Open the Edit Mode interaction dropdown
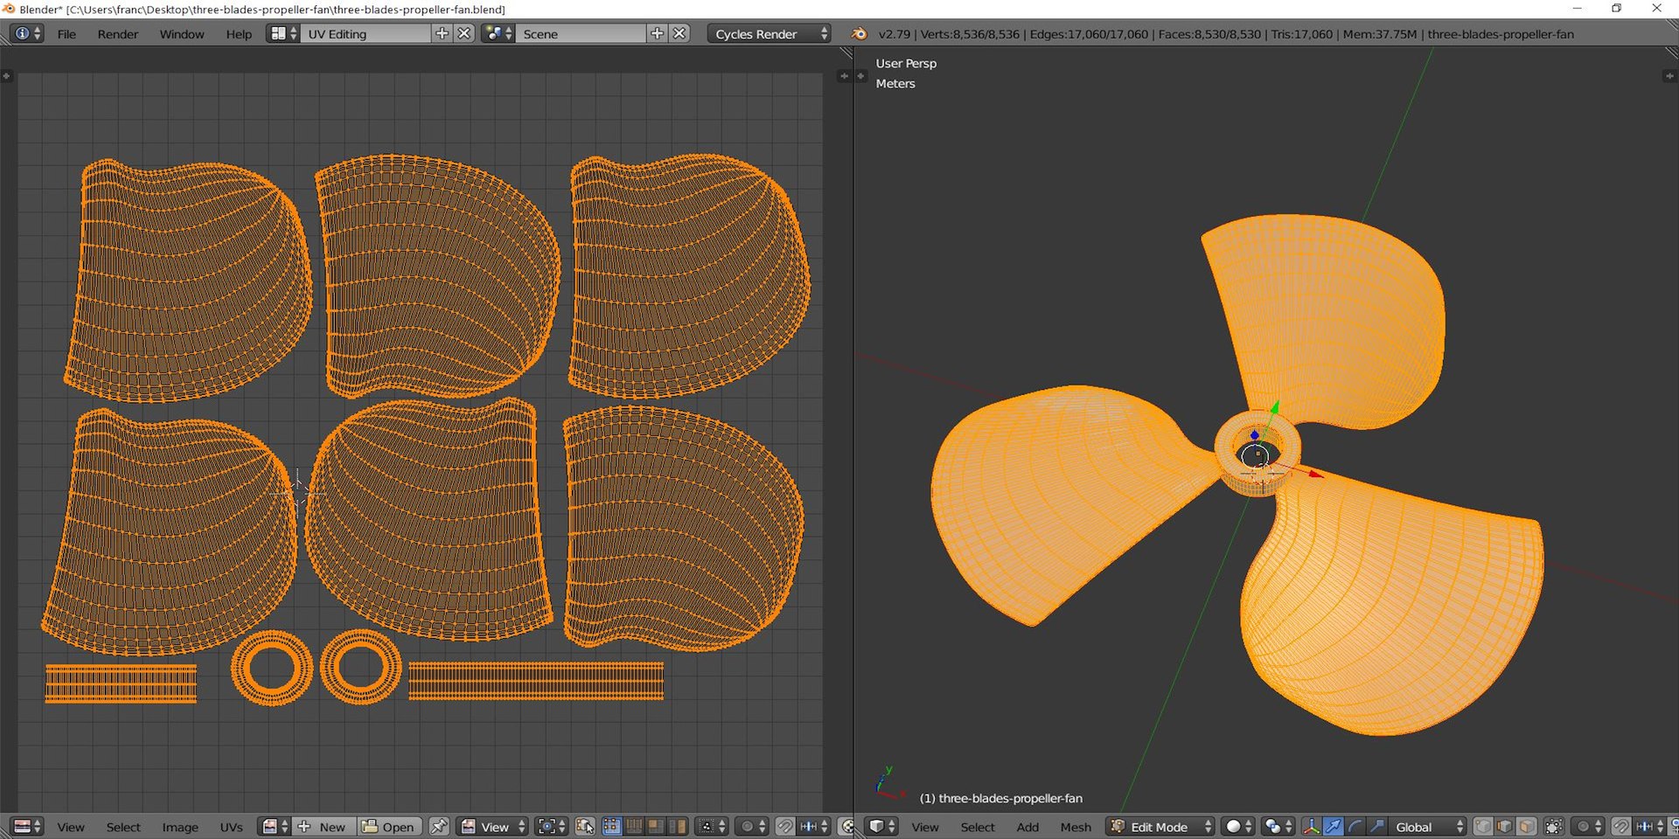Viewport: 1679px width, 839px height. (1160, 827)
